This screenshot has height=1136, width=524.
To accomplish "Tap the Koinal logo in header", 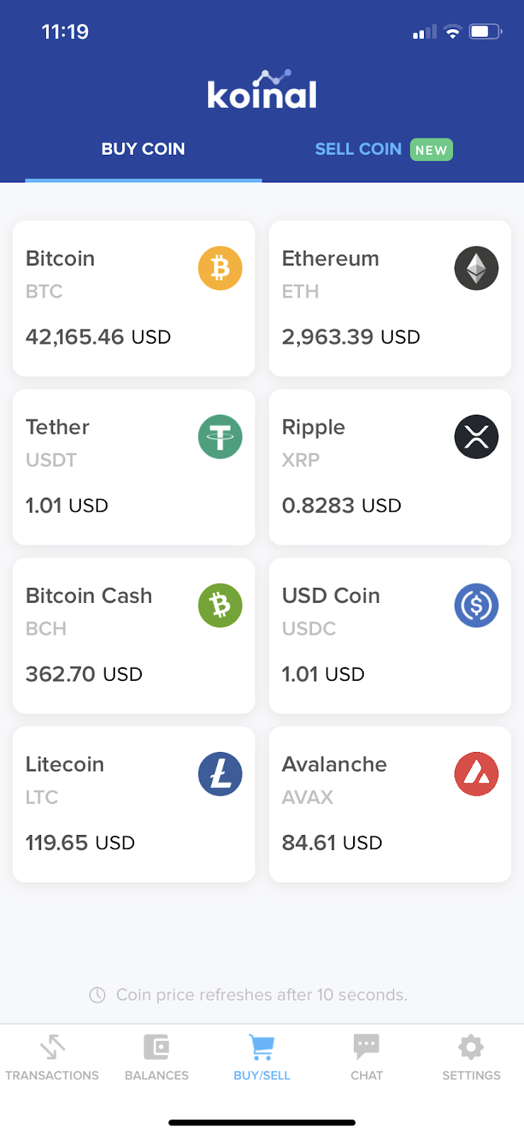I will pyautogui.click(x=262, y=92).
